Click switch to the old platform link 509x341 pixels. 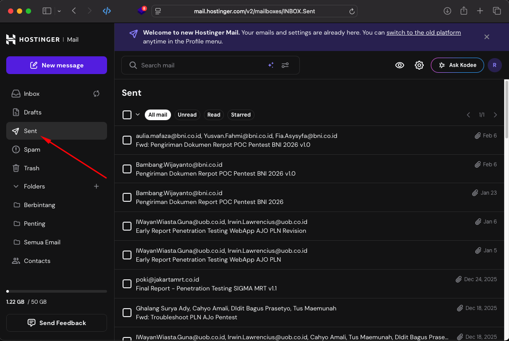click(x=423, y=32)
